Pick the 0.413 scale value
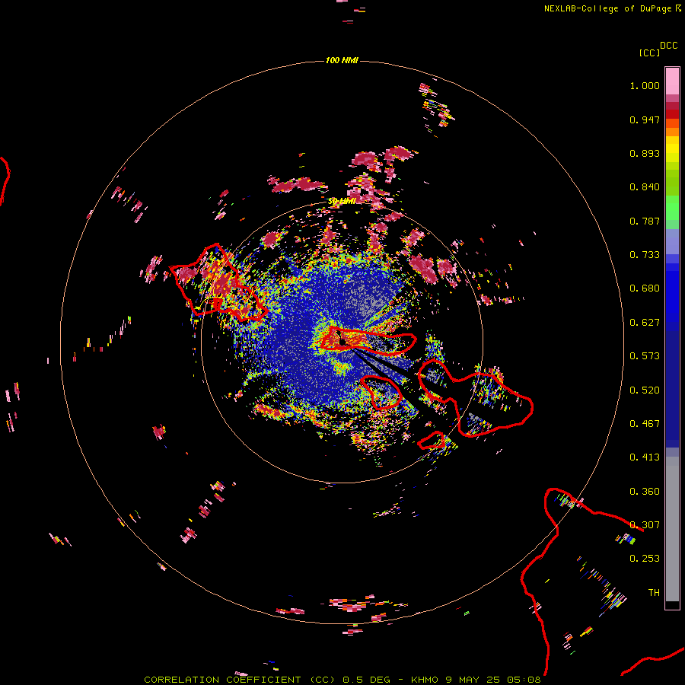 pyautogui.click(x=645, y=457)
